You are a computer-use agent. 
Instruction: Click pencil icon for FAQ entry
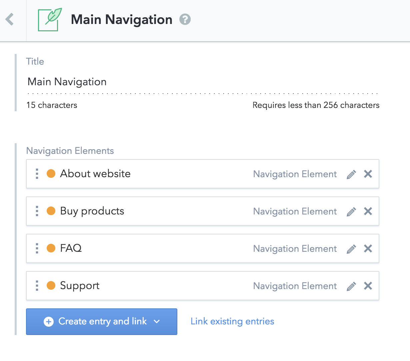pos(351,249)
